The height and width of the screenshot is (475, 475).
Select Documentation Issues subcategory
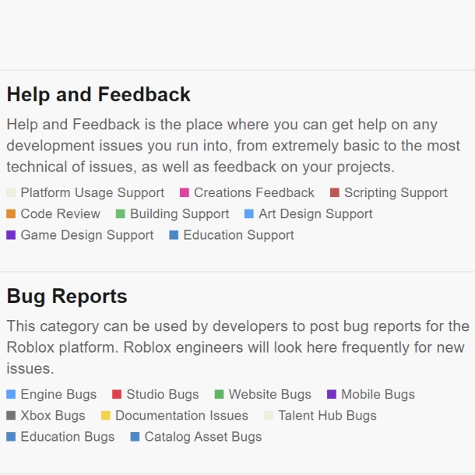(x=174, y=416)
